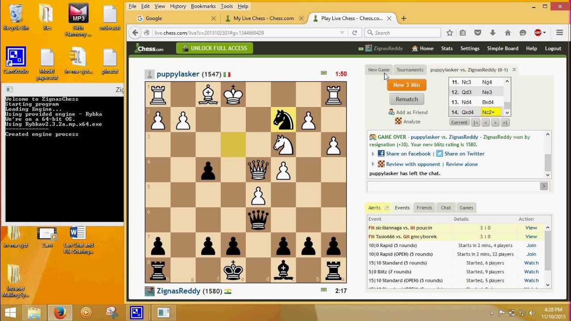Open the New Game tab
This screenshot has width=571, height=321.
coord(379,70)
